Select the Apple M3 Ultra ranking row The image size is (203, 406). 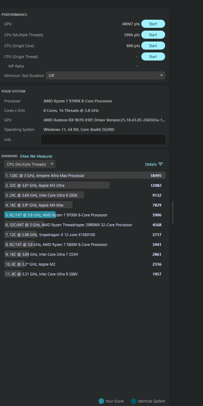(85, 185)
